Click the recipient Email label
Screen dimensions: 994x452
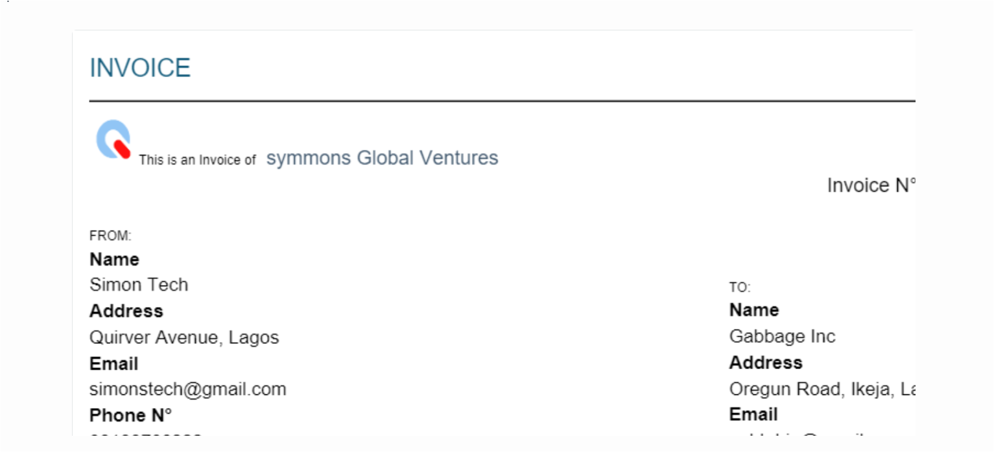[x=753, y=414]
